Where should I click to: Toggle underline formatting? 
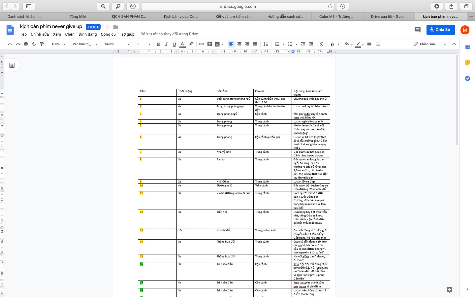click(174, 44)
